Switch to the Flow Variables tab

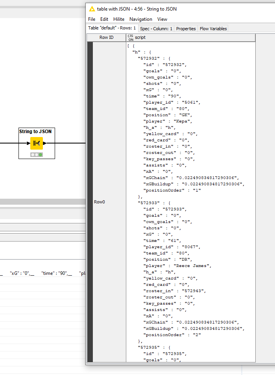coord(213,29)
